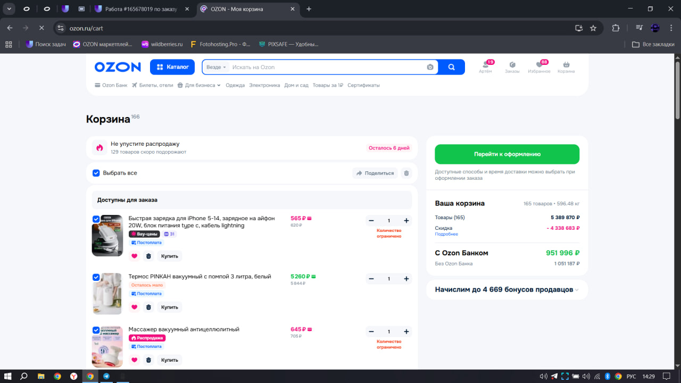Screen dimensions: 681x383
Task: Click the trash icon next to Поделиться
Action: (406, 173)
